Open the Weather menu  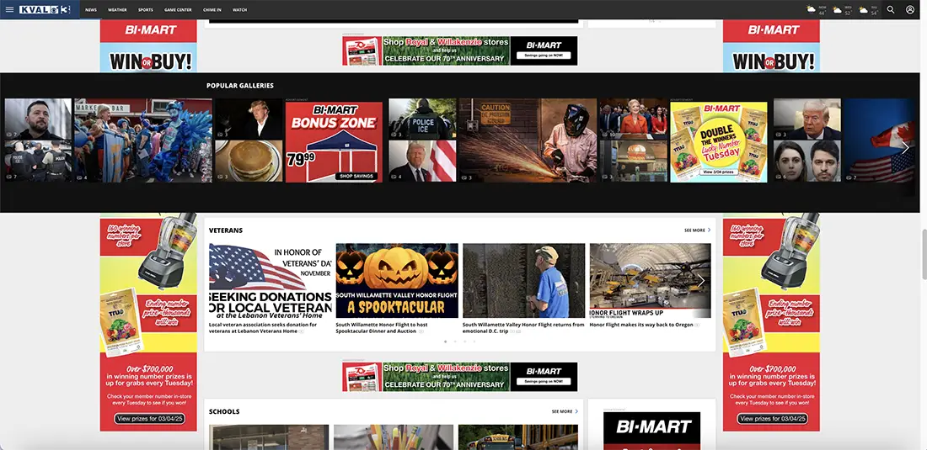(117, 10)
